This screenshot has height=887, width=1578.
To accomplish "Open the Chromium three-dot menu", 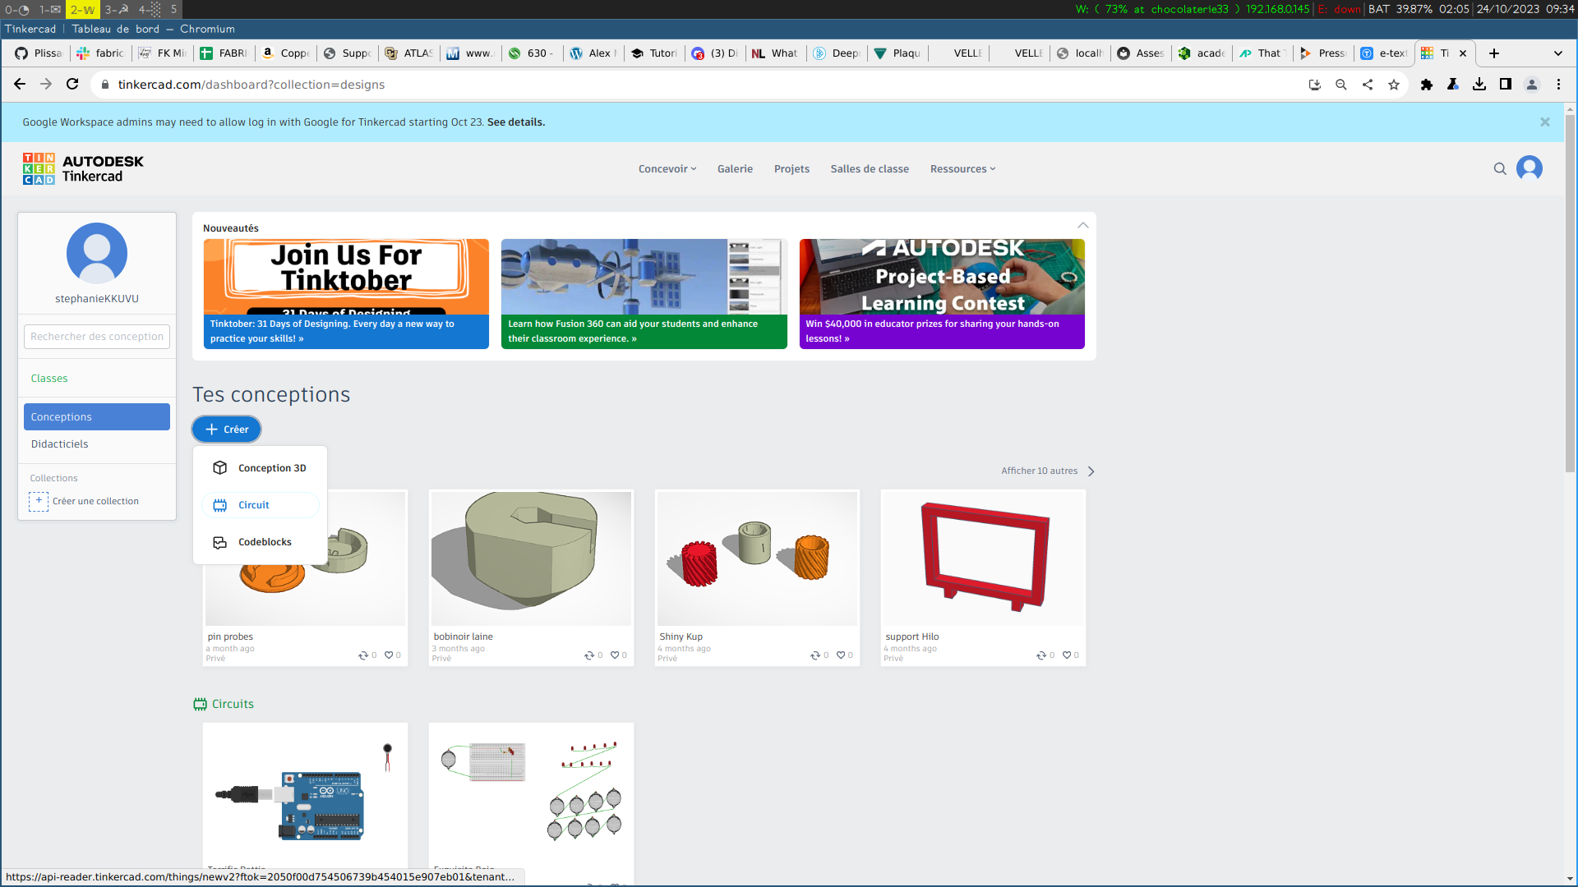I will [1558, 85].
